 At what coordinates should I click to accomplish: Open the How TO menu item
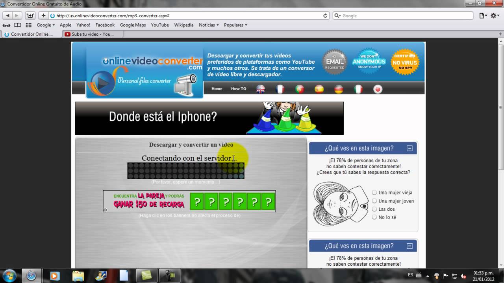point(239,89)
